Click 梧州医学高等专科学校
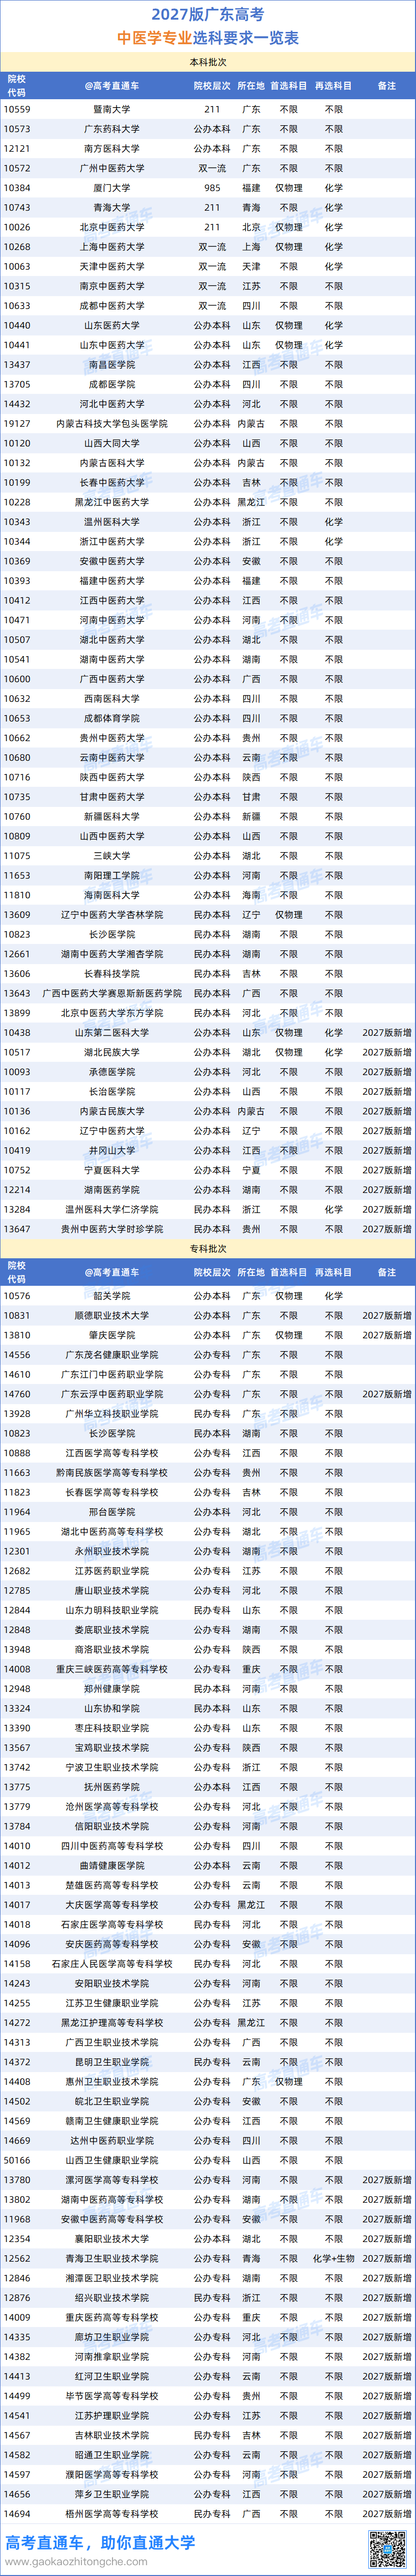Image resolution: width=416 pixels, height=2576 pixels. [x=112, y=2513]
